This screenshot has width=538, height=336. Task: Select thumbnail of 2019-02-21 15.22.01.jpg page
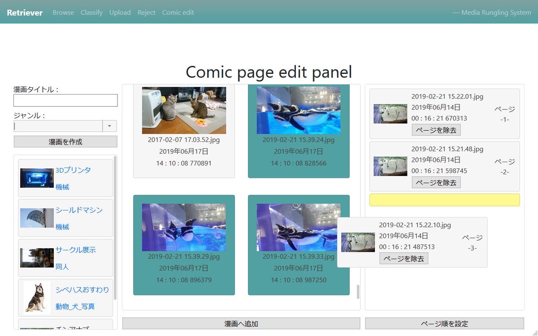pyautogui.click(x=390, y=114)
